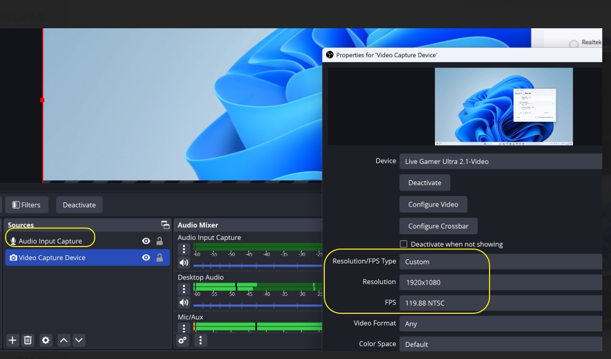Click the lock icon for Video Capture Device
The width and height of the screenshot is (611, 359).
click(x=160, y=258)
